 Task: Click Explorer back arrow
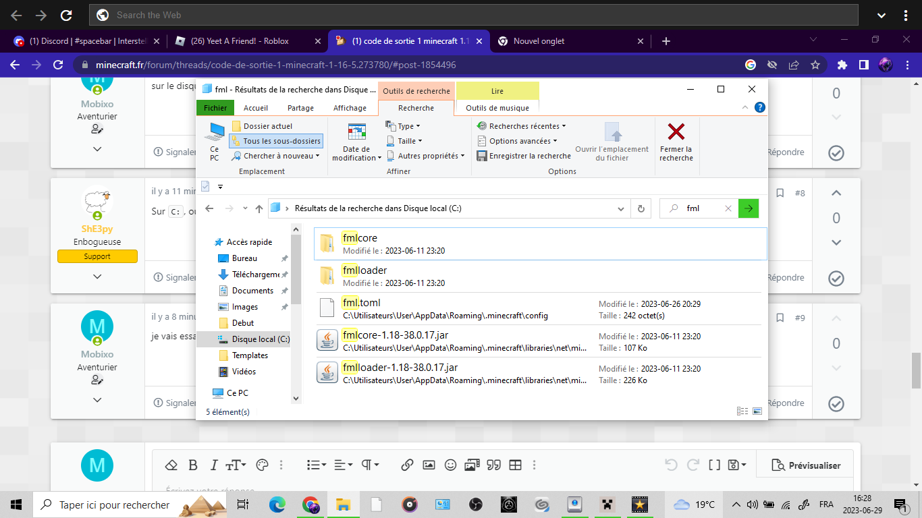[209, 209]
